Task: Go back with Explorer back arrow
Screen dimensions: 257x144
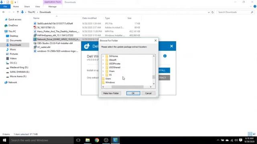Action: click(x=4, y=12)
